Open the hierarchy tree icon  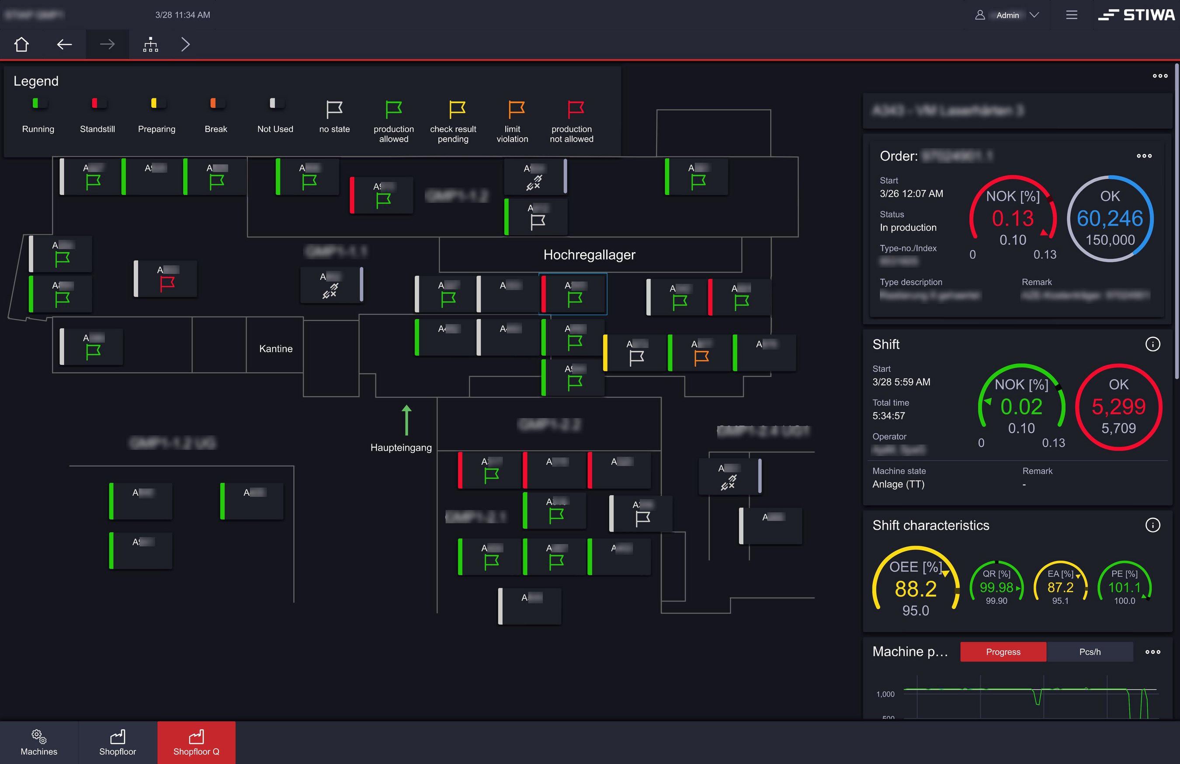click(150, 45)
